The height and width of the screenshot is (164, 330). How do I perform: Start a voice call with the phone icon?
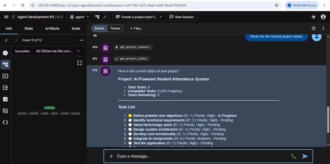tap(294, 156)
